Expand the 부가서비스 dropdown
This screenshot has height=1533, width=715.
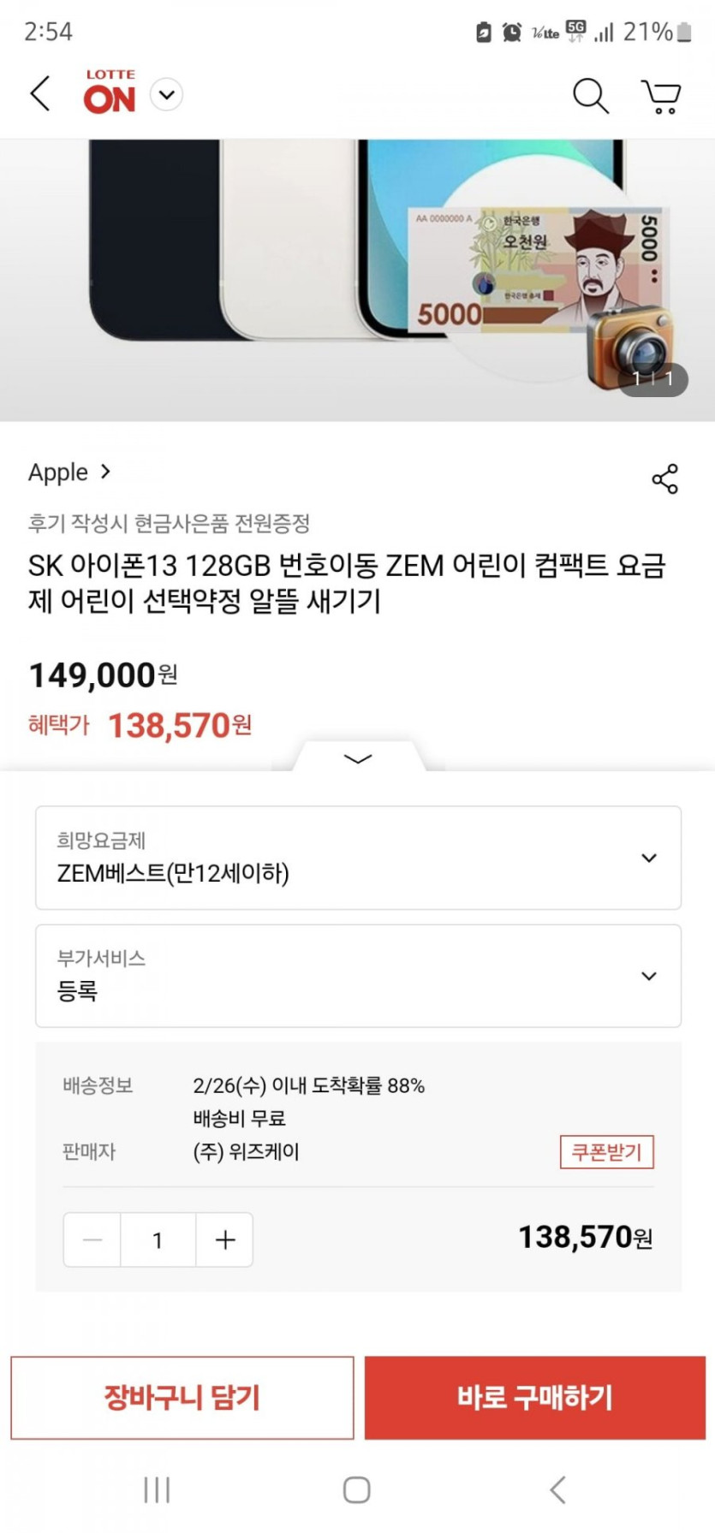(x=358, y=976)
